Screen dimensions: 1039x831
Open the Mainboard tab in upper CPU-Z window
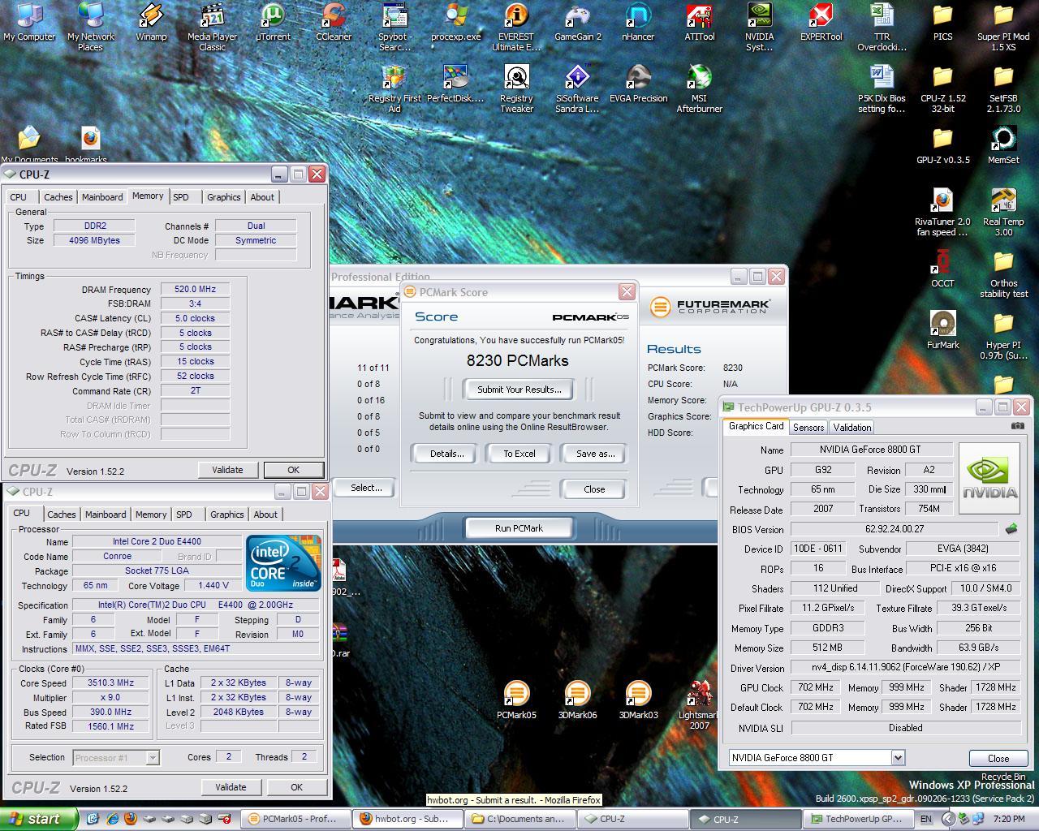[102, 197]
